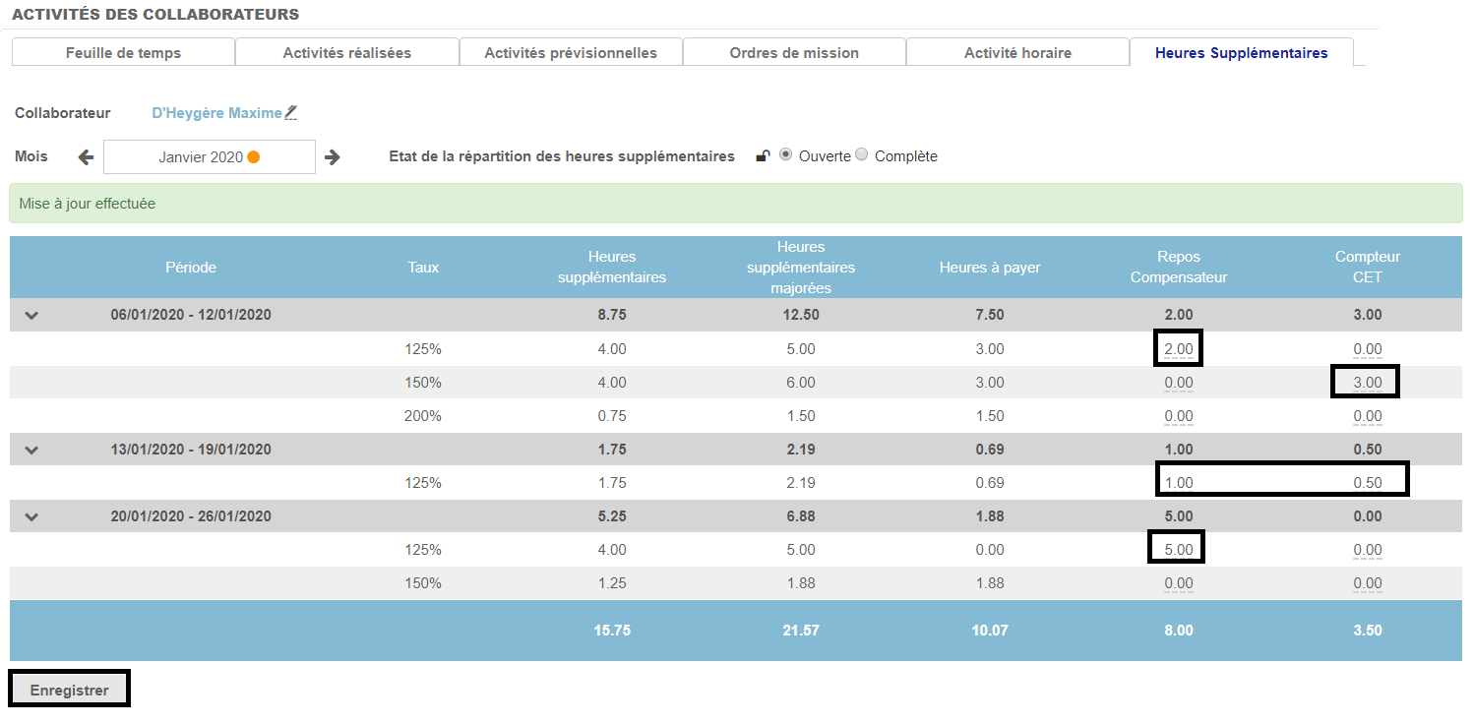Switch to Activité horaire tab
The image size is (1474, 724).
[1017, 53]
